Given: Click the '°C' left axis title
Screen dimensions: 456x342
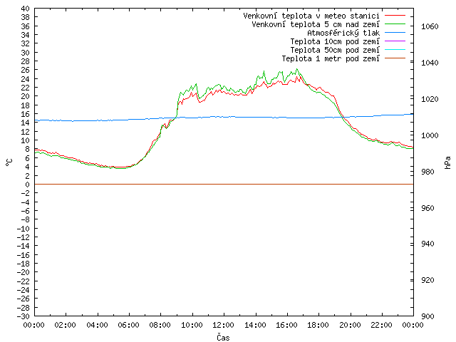Looking at the screenshot, I should click(x=9, y=162).
